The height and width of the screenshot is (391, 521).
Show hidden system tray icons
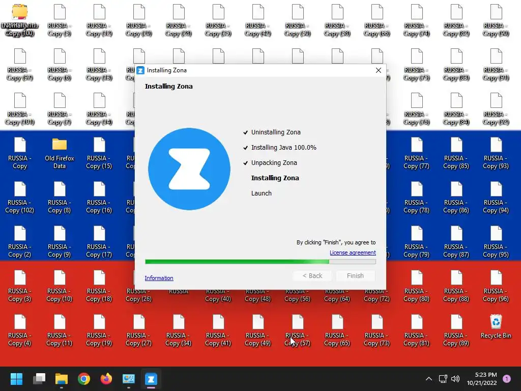click(428, 379)
